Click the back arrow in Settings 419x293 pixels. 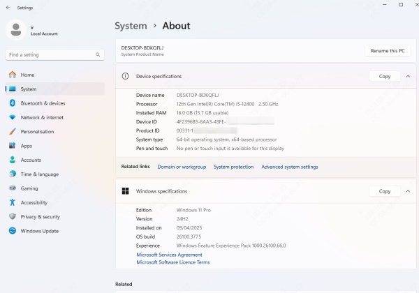coord(8,8)
